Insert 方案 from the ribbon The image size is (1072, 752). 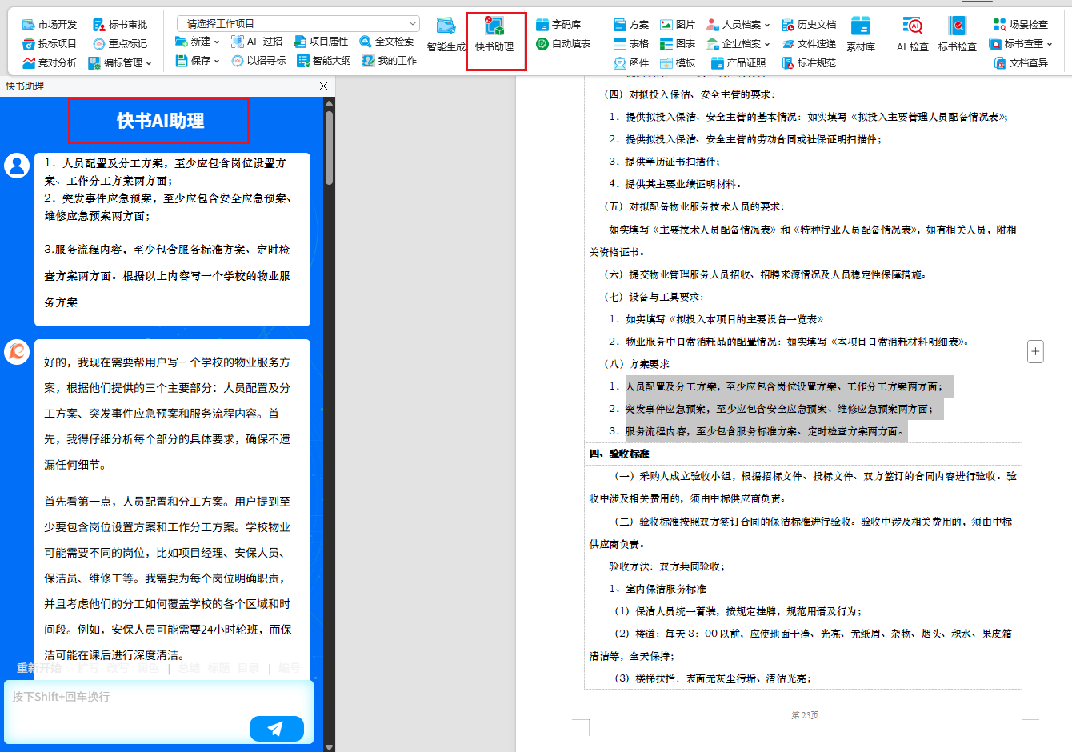631,24
